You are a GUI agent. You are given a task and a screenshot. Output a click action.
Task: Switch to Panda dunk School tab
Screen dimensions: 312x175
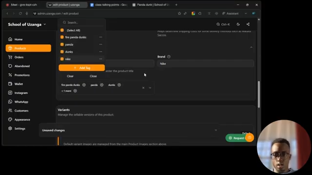(x=151, y=5)
